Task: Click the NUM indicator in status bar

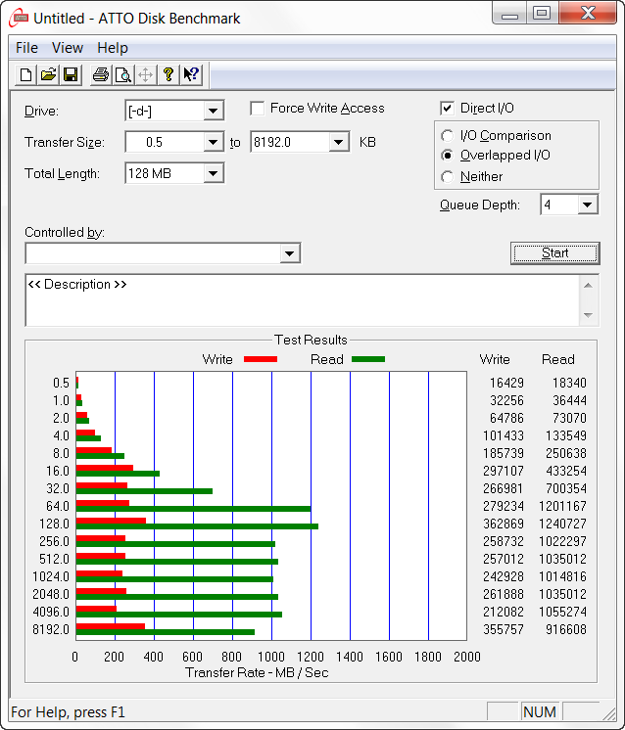Action: [539, 711]
